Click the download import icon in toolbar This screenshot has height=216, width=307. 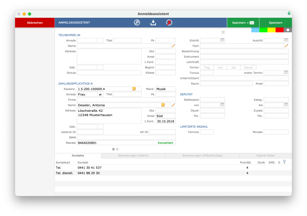pos(153,23)
